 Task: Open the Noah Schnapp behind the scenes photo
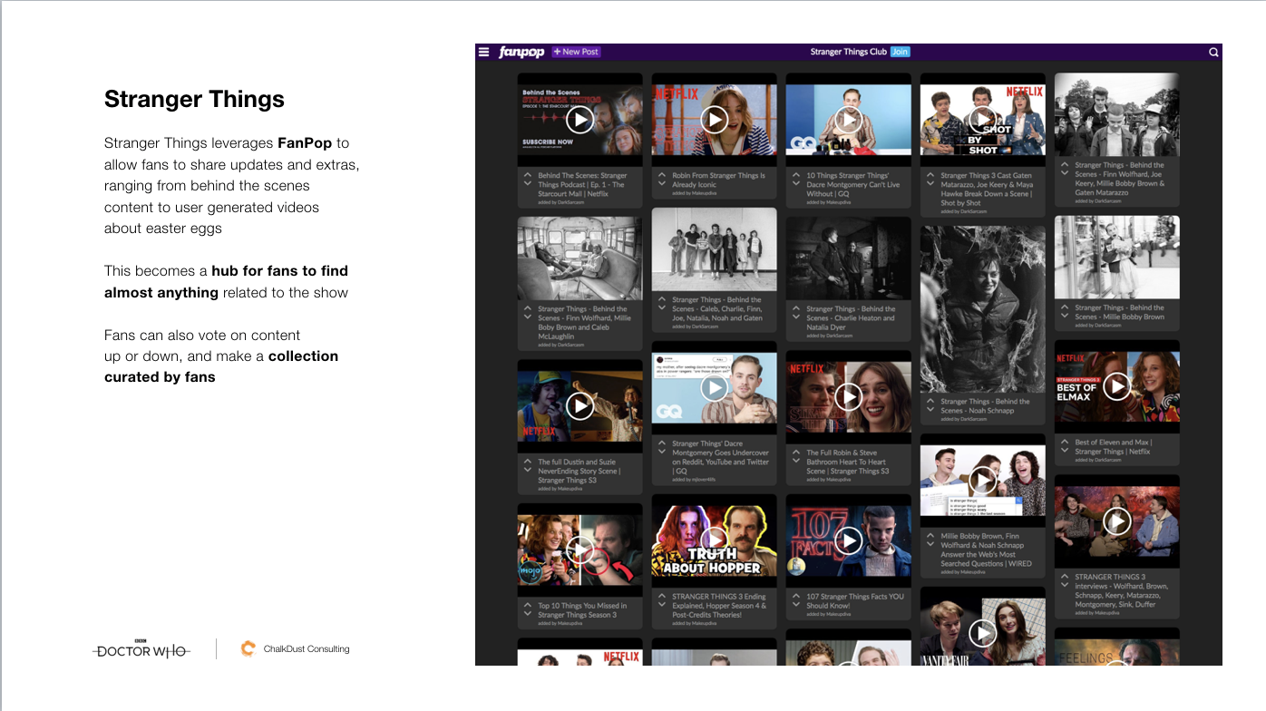[982, 308]
